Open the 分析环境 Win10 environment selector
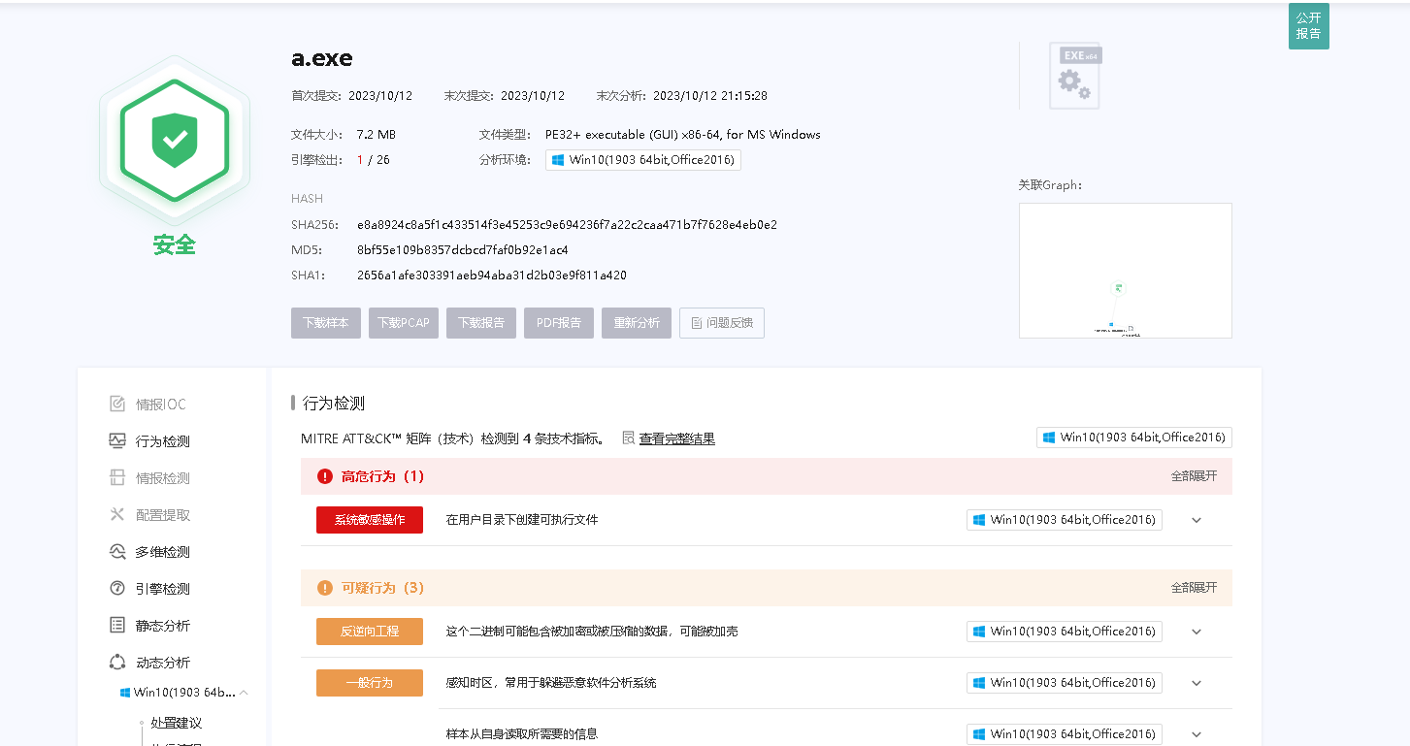 (643, 160)
